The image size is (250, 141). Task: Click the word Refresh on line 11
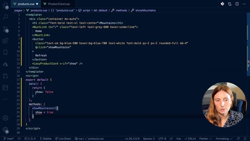[x=41, y=55]
